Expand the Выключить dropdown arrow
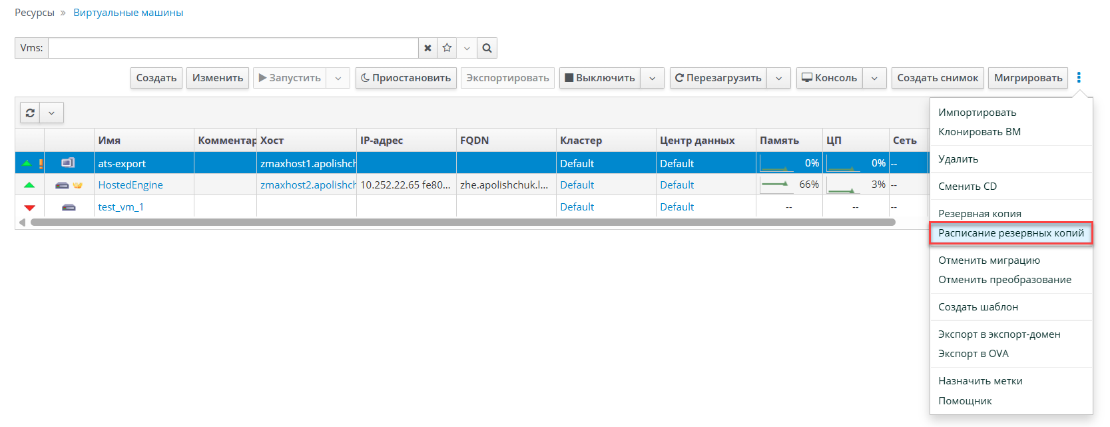Screen dimensions: 1110x427 point(653,78)
